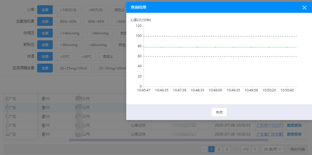Viewport: 312px width, 155px height.
Task: Select 全部 for the 体温 filter
Action: (x=45, y=56)
